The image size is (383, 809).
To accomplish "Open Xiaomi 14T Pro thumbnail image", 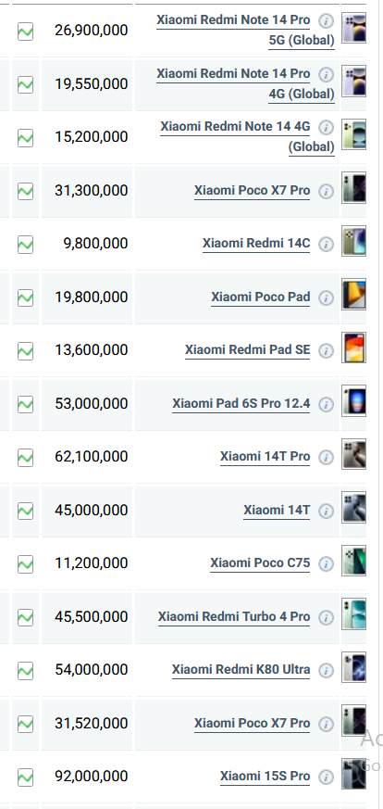I will point(354,454).
